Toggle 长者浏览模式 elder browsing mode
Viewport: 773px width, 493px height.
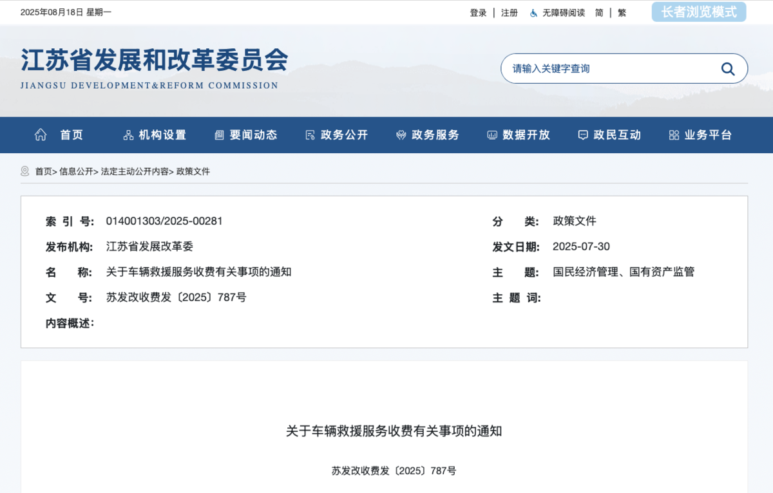click(x=698, y=12)
